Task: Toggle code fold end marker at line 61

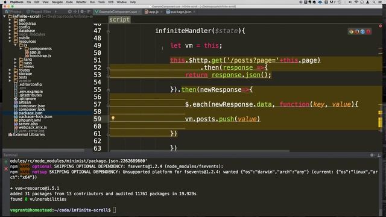Action: [108, 134]
